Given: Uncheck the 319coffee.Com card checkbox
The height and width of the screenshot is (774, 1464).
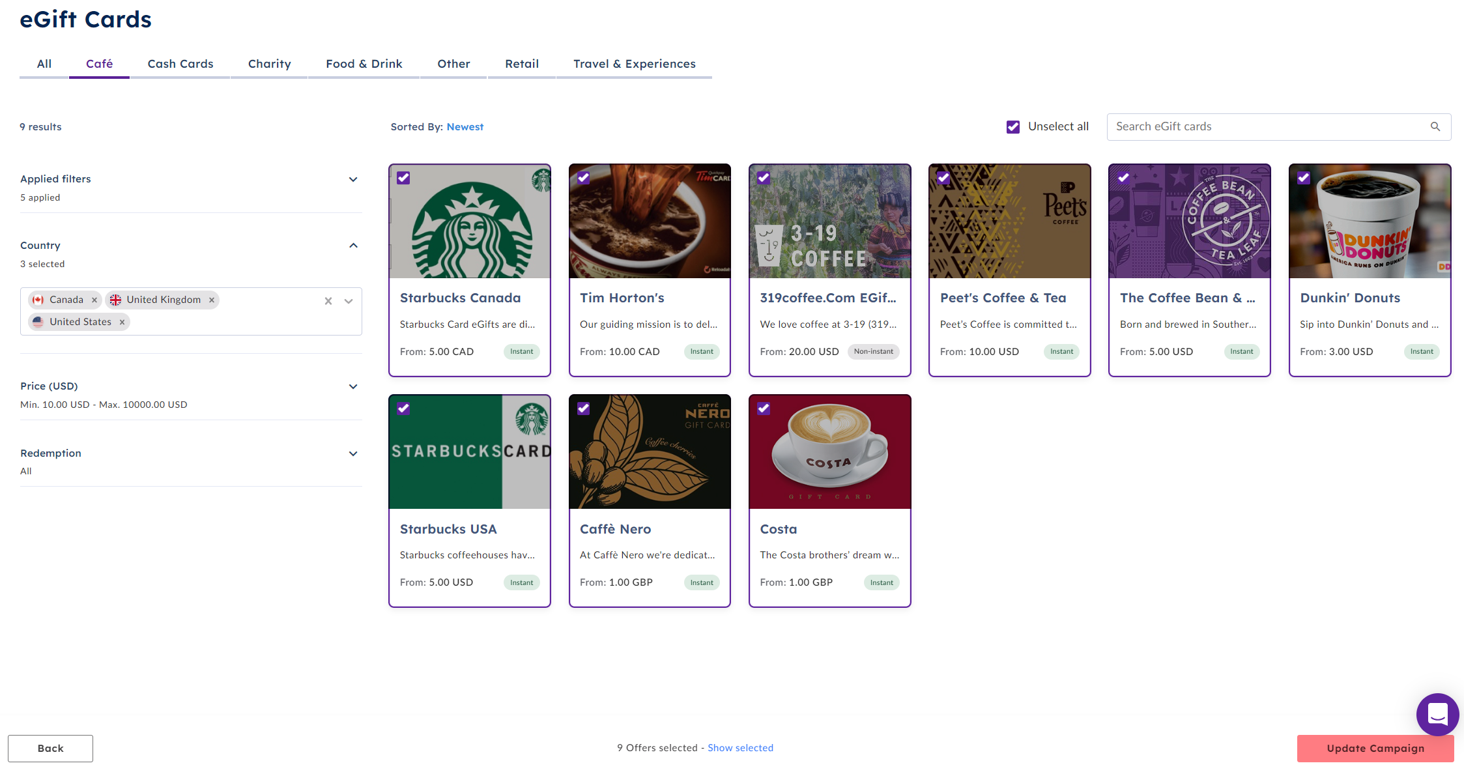Looking at the screenshot, I should (764, 178).
